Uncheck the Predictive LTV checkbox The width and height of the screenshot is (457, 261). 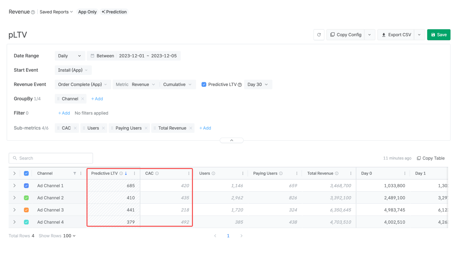(x=204, y=84)
